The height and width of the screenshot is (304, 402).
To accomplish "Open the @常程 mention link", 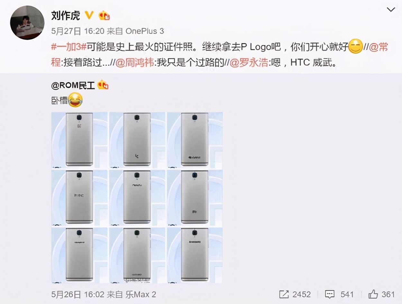I will (x=378, y=47).
